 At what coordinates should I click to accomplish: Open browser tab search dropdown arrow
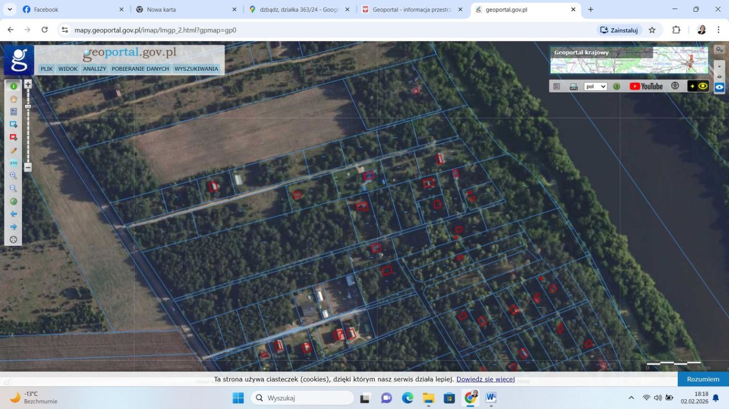pyautogui.click(x=10, y=10)
